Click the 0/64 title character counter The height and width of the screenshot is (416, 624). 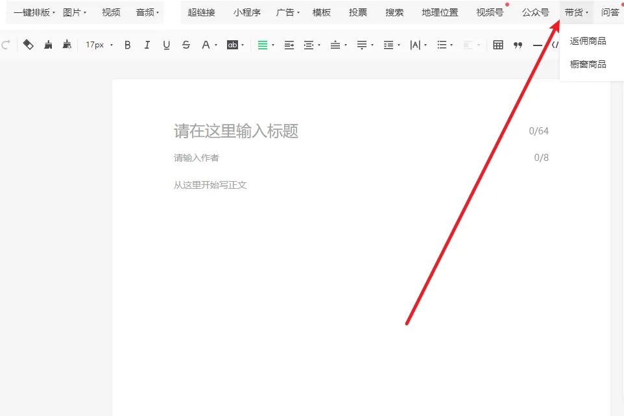tap(538, 131)
